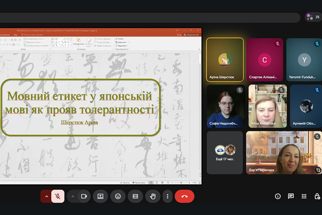Open the emoji reactions button
Viewport: 322px width, 215px height.
click(118, 196)
